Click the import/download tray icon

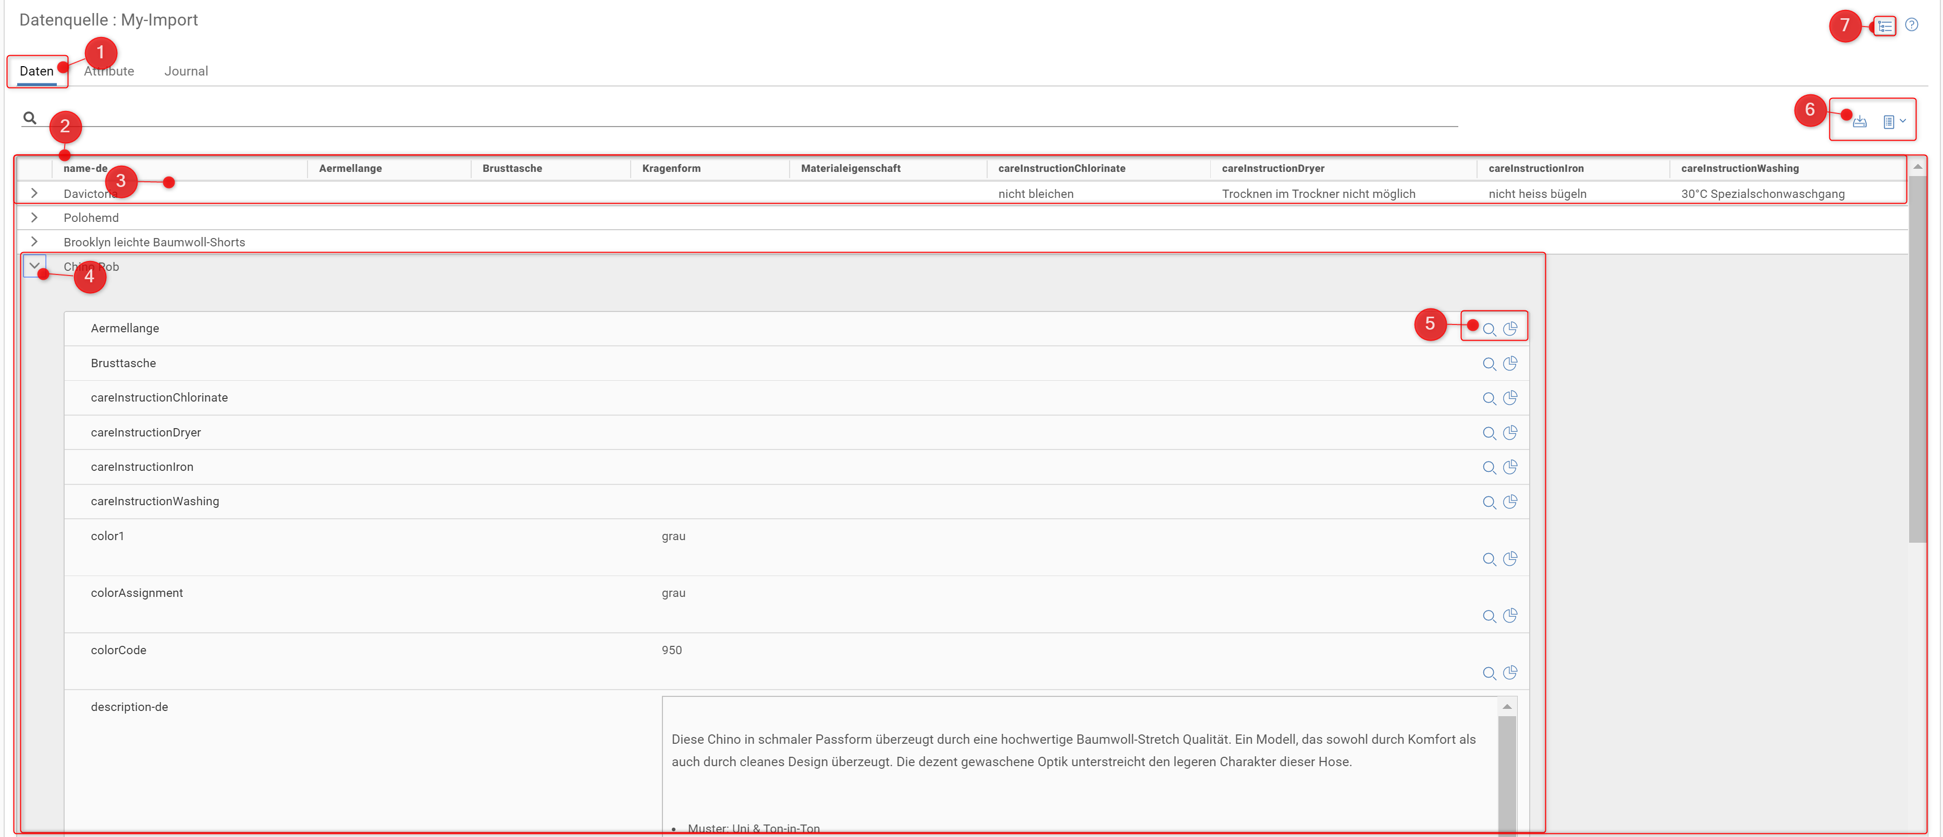1859,121
